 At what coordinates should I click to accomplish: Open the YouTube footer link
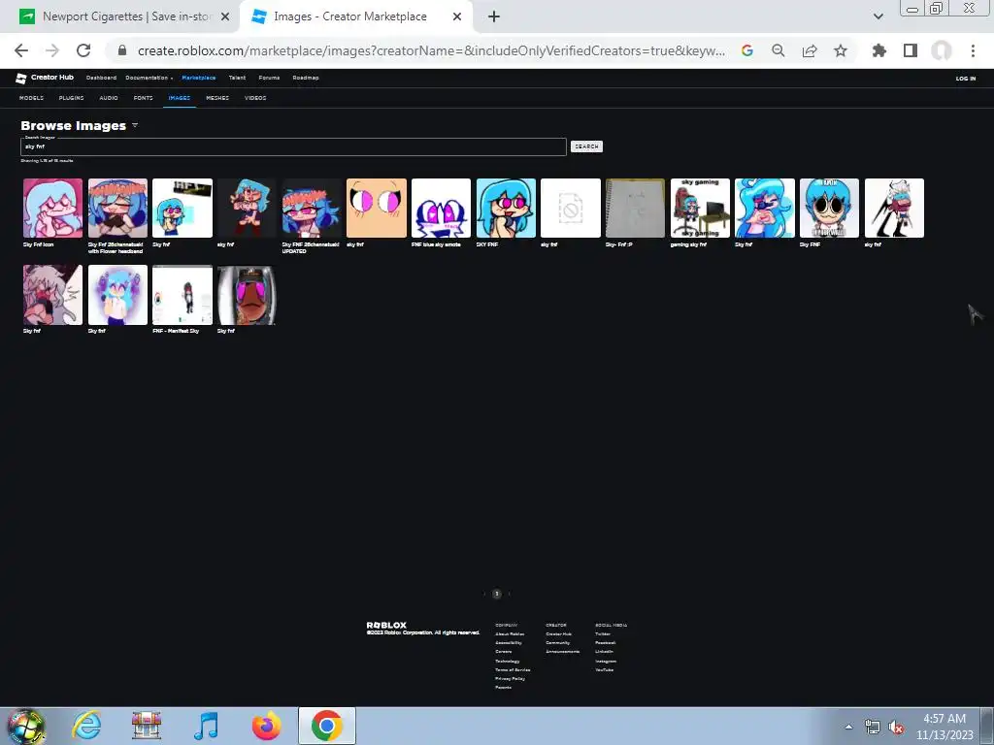pyautogui.click(x=604, y=669)
